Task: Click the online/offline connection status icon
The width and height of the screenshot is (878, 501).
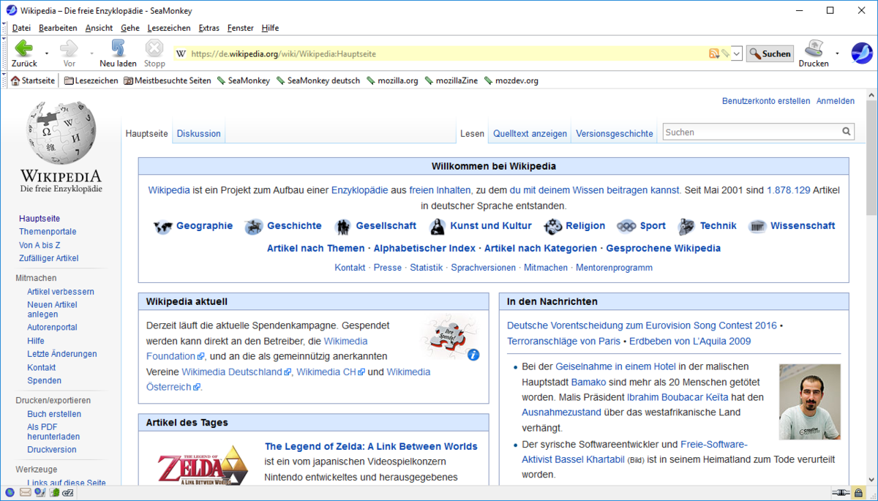Action: click(x=841, y=494)
